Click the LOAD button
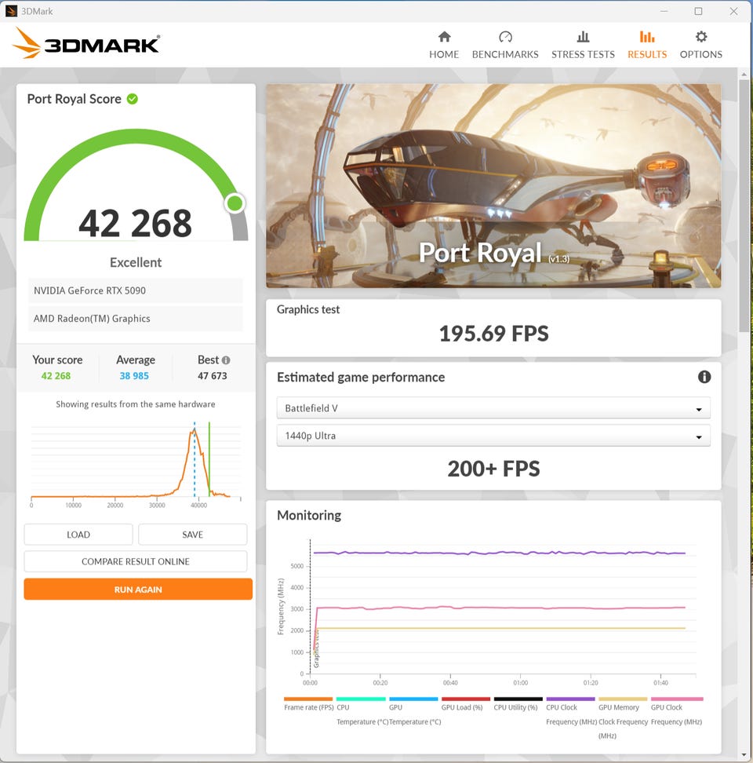 [x=78, y=535]
